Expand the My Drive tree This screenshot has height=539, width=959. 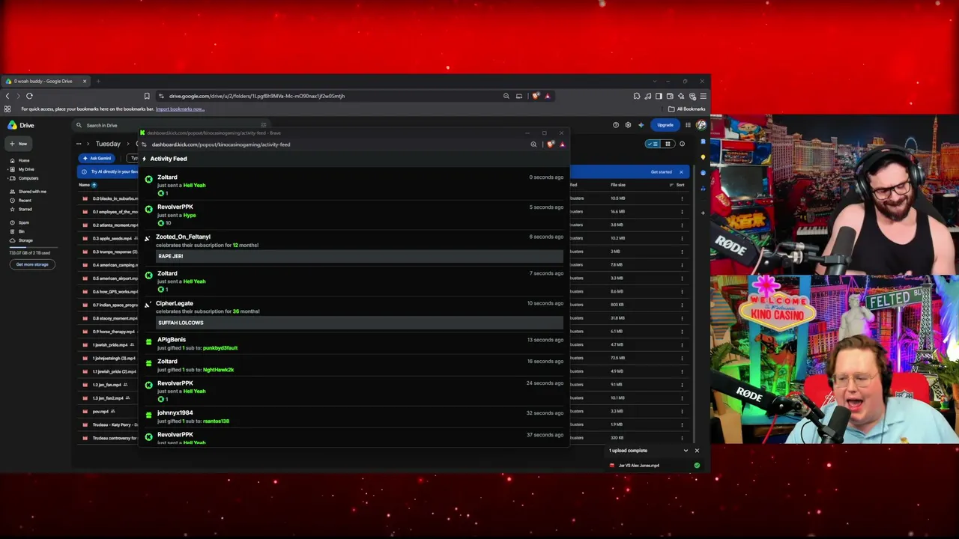tap(7, 169)
